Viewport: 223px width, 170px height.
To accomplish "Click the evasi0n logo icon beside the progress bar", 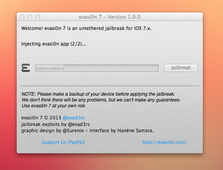I will 26,68.
